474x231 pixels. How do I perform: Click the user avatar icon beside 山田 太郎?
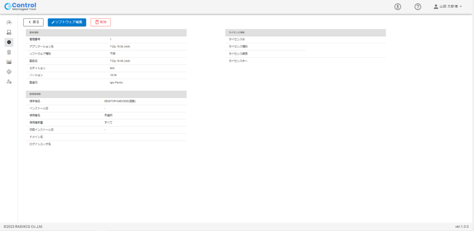pyautogui.click(x=436, y=6)
